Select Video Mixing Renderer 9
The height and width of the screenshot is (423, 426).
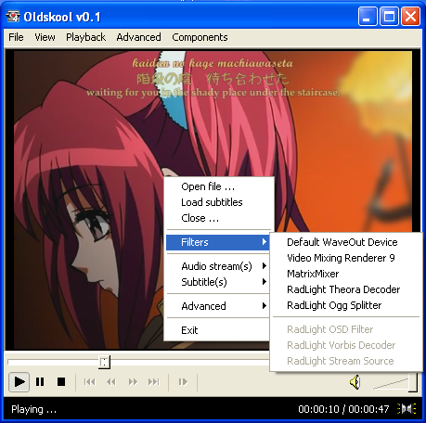346,258
